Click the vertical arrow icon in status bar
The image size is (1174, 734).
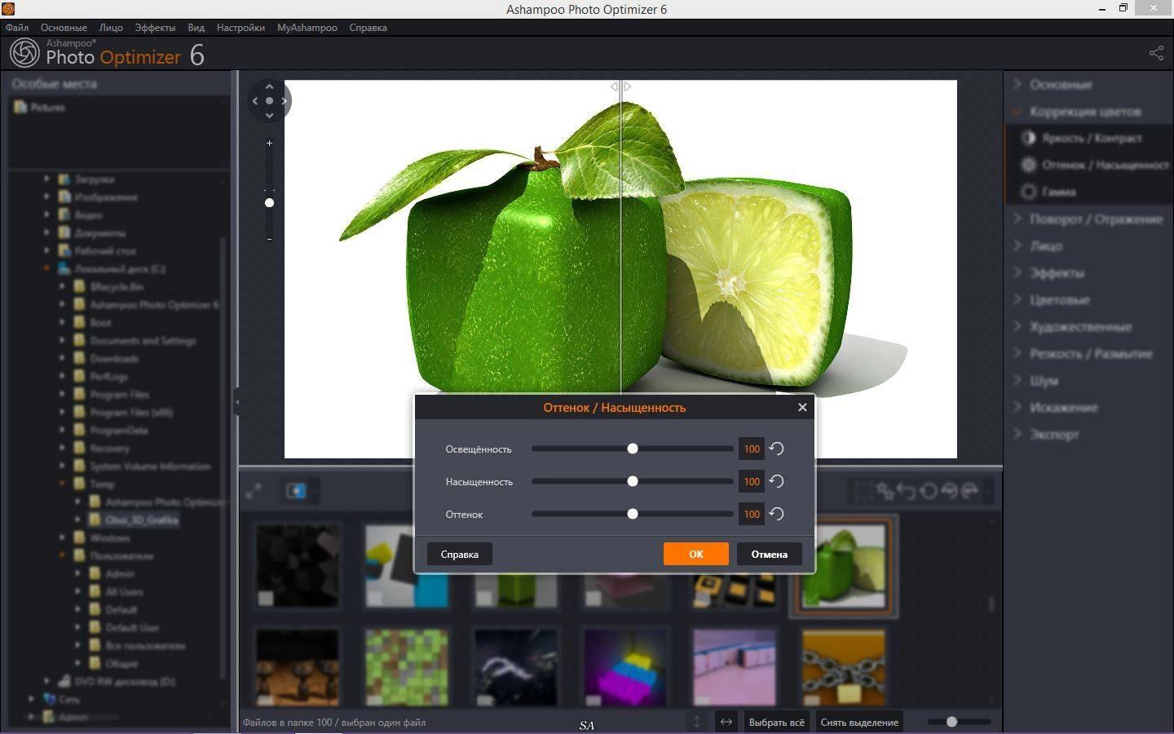coord(697,722)
